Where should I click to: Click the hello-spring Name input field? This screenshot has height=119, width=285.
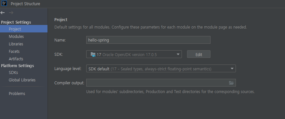148,40
